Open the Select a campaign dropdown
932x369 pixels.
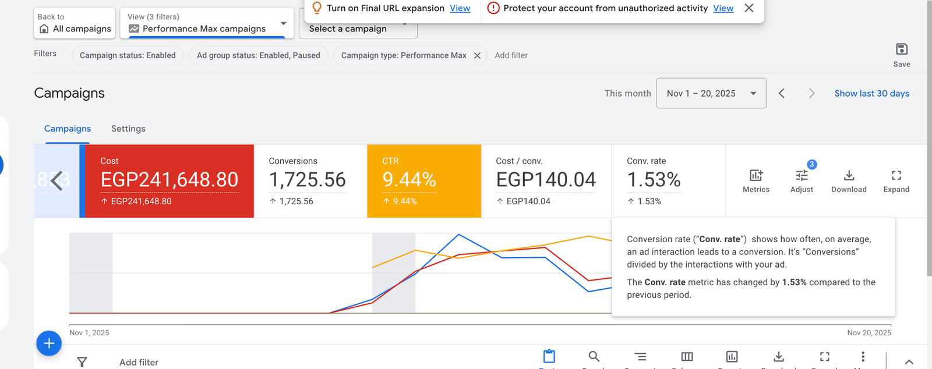click(x=358, y=29)
